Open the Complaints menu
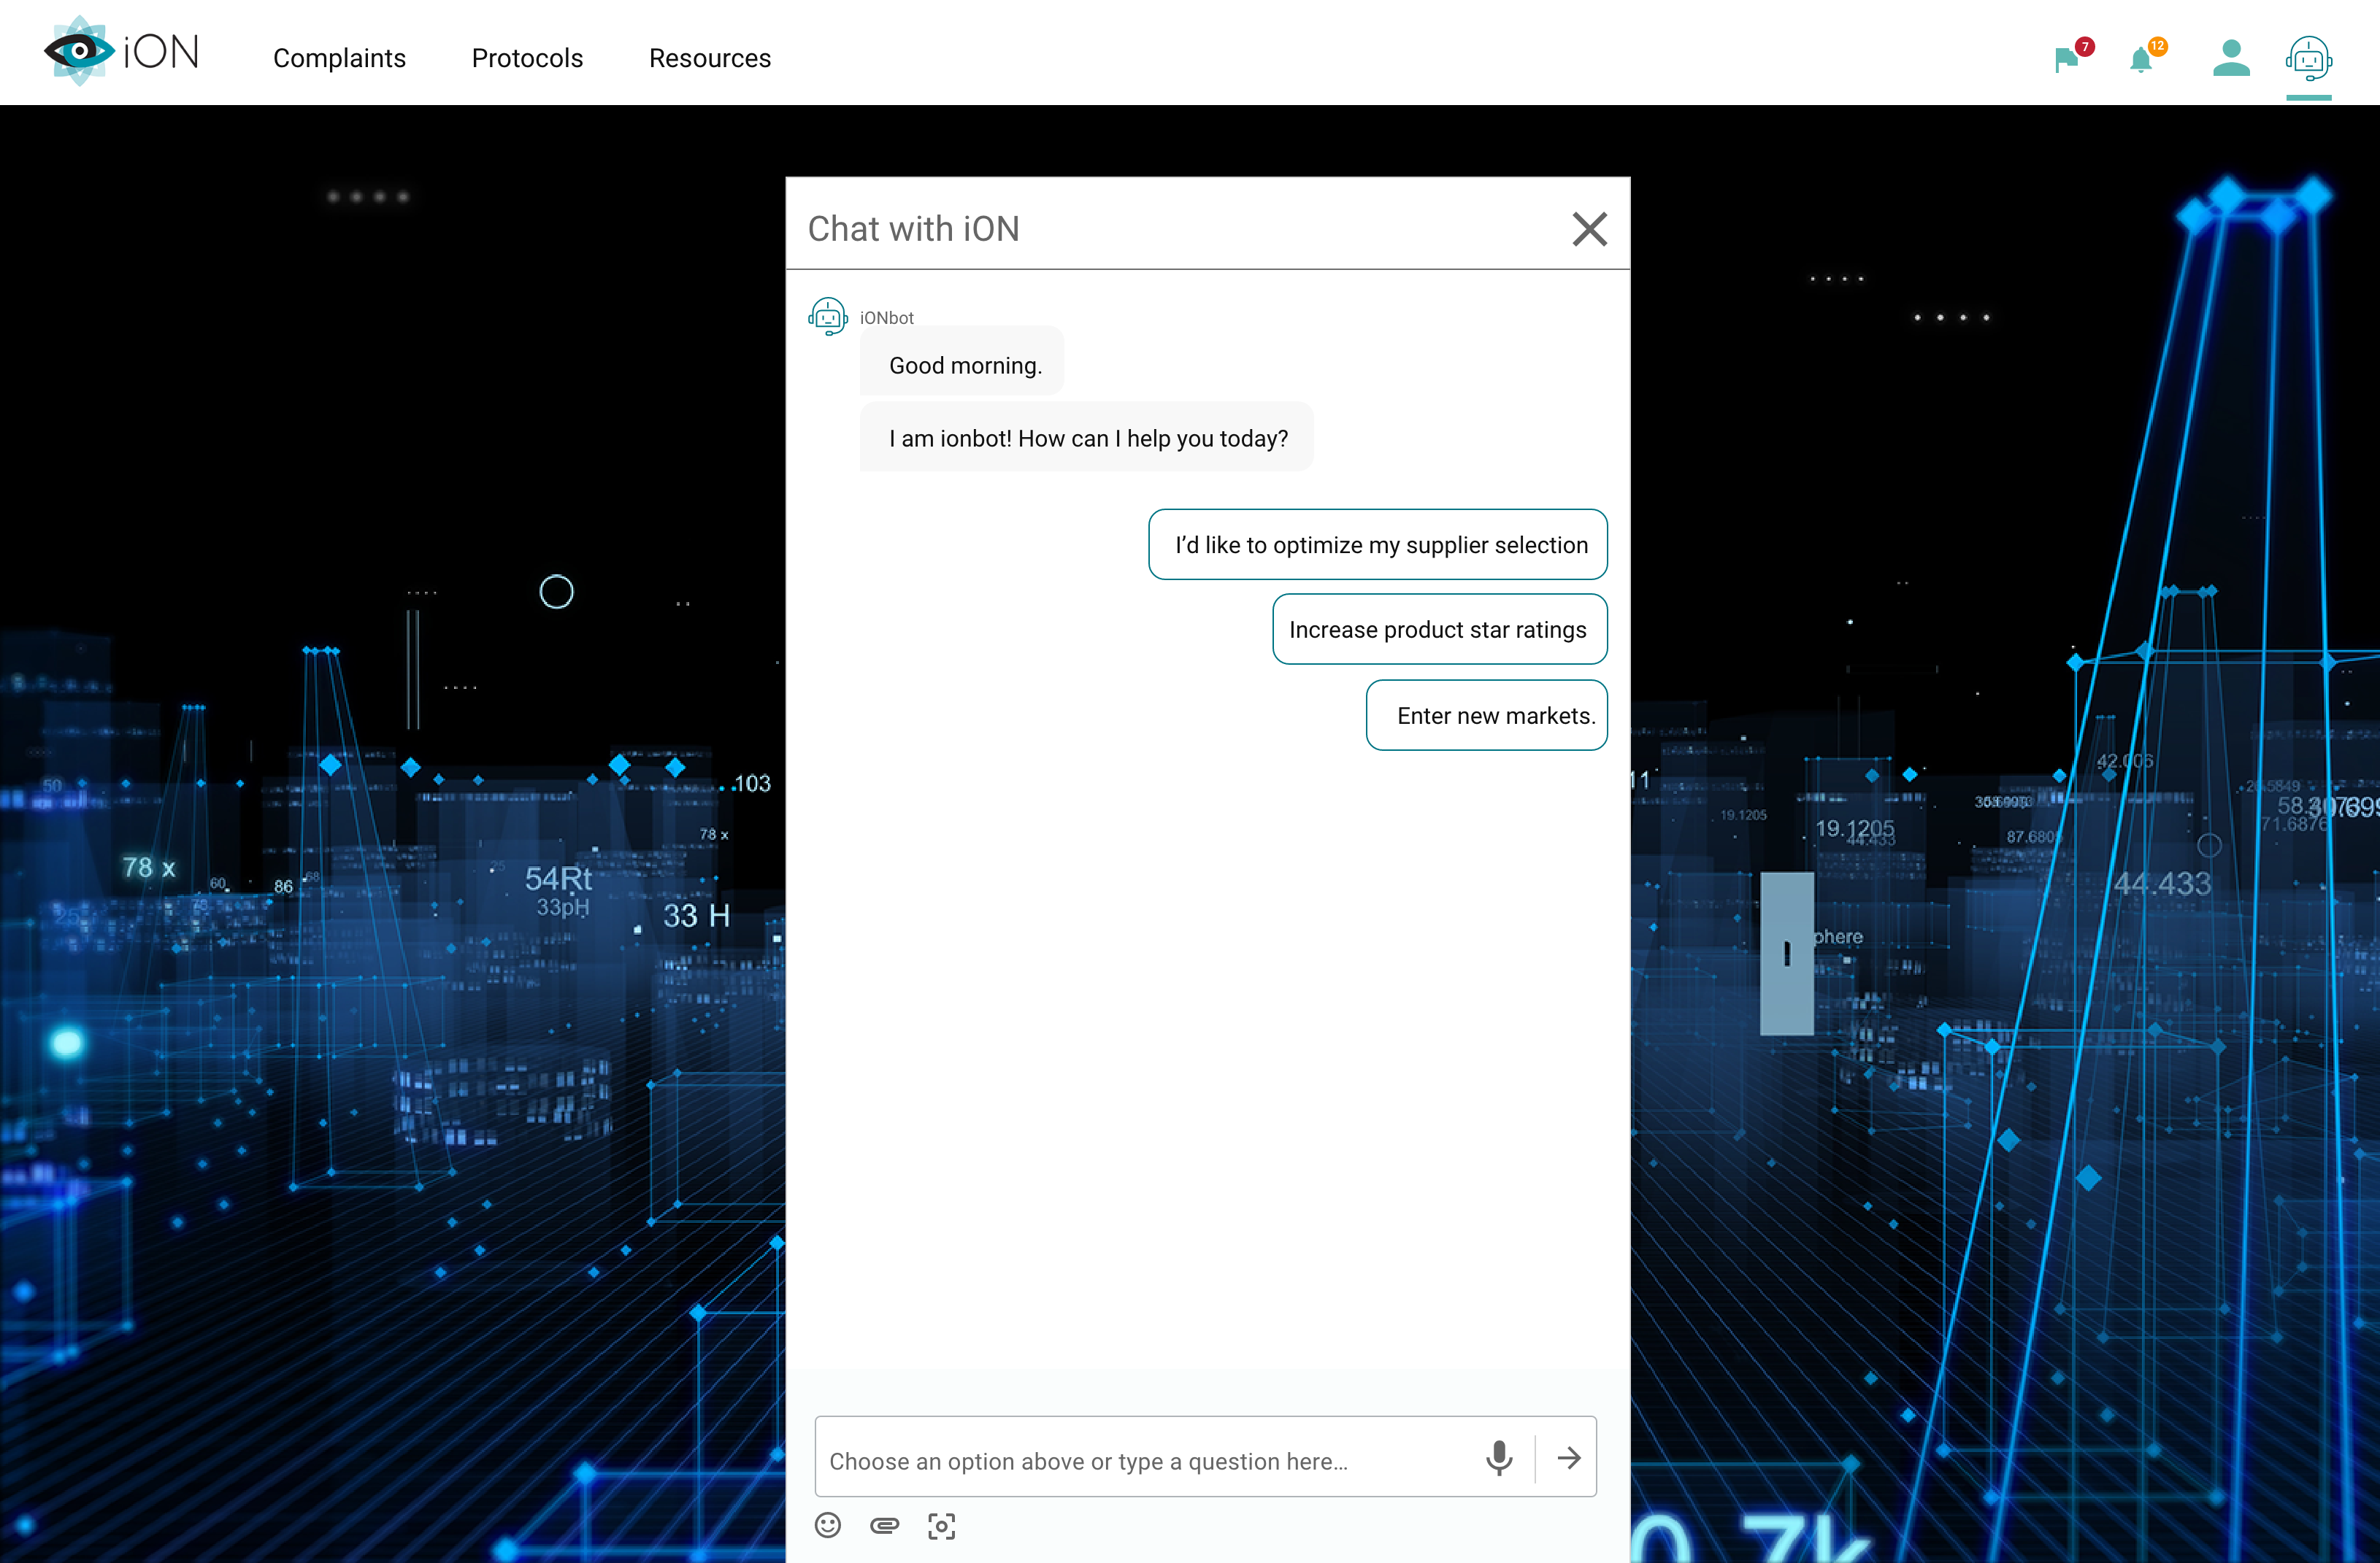2380x1563 pixels. [339, 58]
